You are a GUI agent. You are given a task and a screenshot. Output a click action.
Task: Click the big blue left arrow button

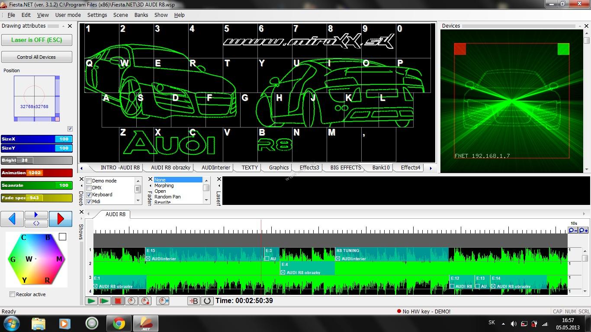12,219
